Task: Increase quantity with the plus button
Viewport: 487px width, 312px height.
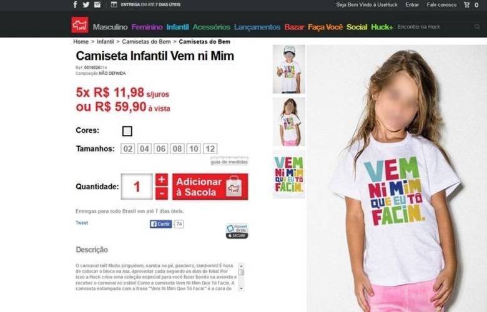Action: click(162, 180)
